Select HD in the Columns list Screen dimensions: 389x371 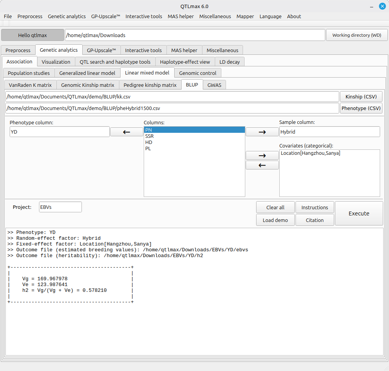coord(149,142)
